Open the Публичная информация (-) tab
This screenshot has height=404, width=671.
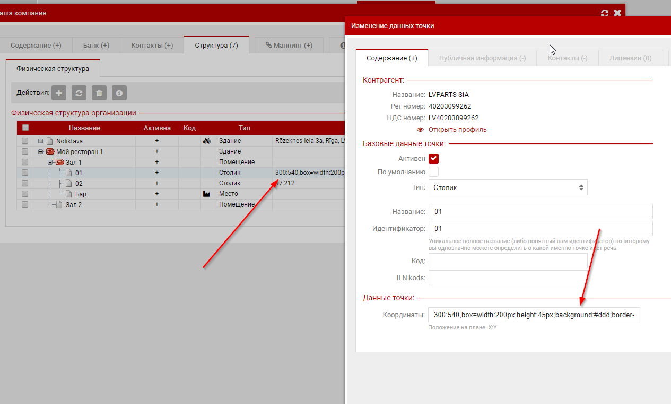482,58
